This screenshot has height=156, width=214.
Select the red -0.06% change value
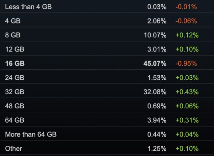coord(186,21)
